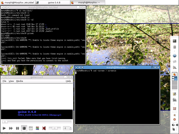Click the '.bashrc' entry in the terminal listing
Image resolution: width=179 pixels, height=134 pixels.
click(49, 31)
